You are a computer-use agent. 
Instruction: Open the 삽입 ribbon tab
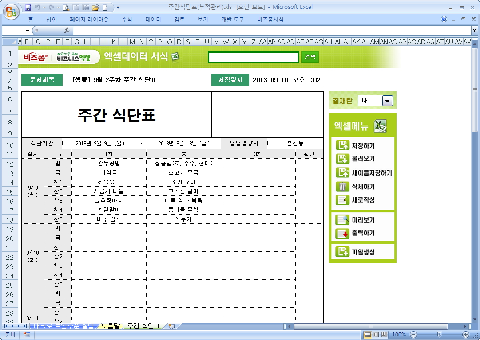coord(51,20)
